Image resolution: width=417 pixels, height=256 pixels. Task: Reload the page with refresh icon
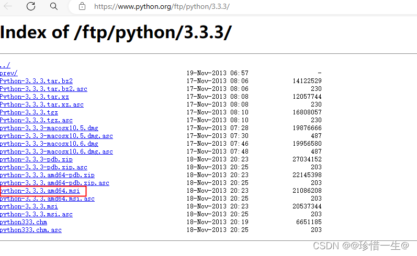click(31, 6)
